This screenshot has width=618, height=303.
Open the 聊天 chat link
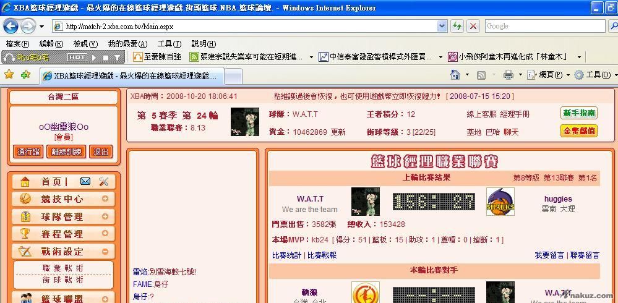[511, 132]
